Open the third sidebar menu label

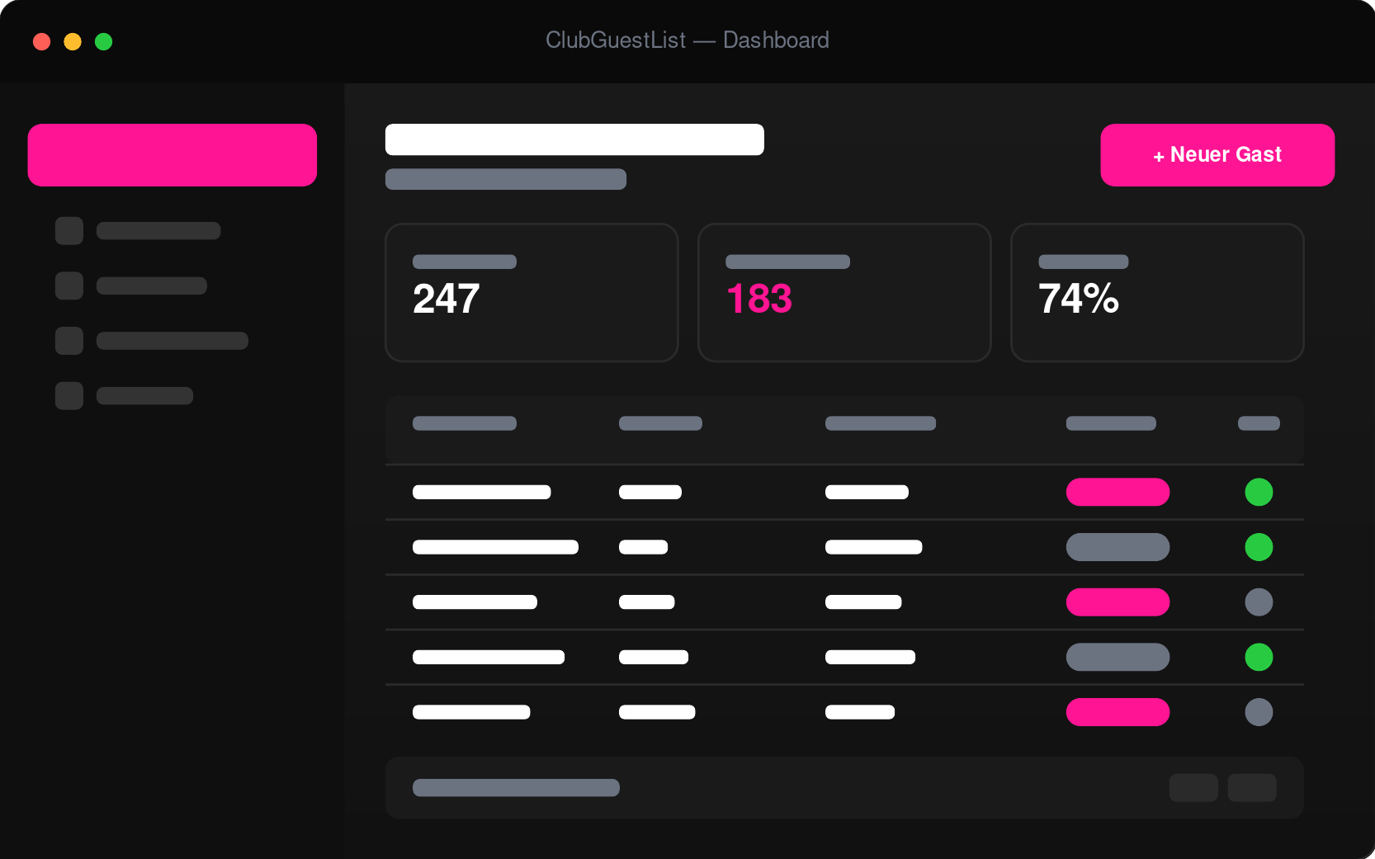point(172,341)
